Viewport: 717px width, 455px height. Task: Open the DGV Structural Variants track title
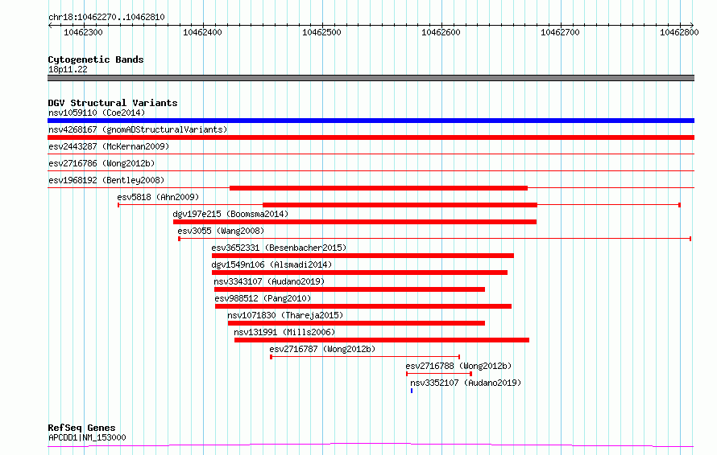tap(113, 103)
